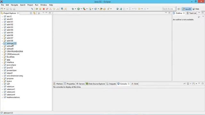
Task: Click the Open Console icon
Action: point(193,84)
